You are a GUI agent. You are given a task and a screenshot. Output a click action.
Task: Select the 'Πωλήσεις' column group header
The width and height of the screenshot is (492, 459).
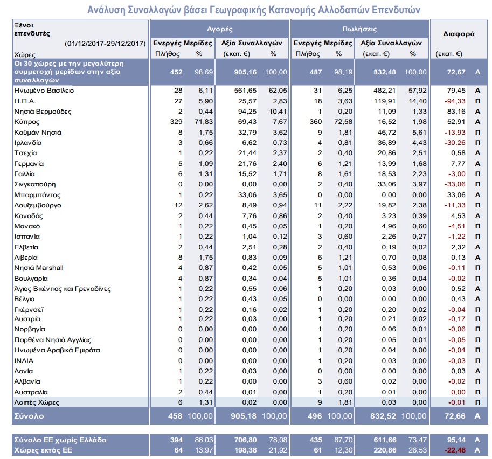(x=359, y=29)
